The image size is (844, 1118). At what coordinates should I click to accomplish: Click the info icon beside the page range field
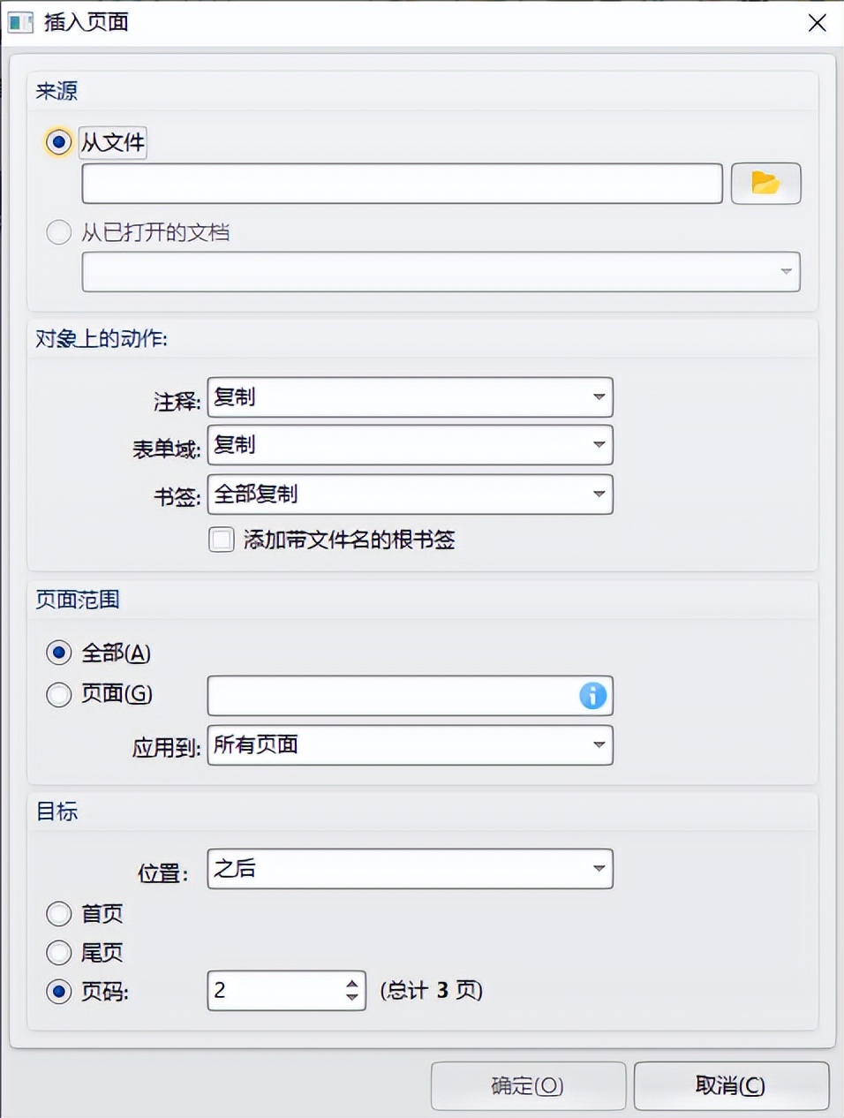(x=592, y=696)
